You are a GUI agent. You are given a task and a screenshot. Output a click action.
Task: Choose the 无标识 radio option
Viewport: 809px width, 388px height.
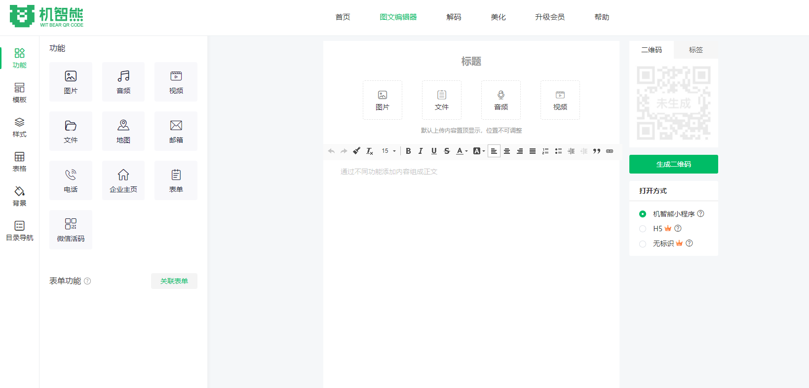[x=643, y=244]
